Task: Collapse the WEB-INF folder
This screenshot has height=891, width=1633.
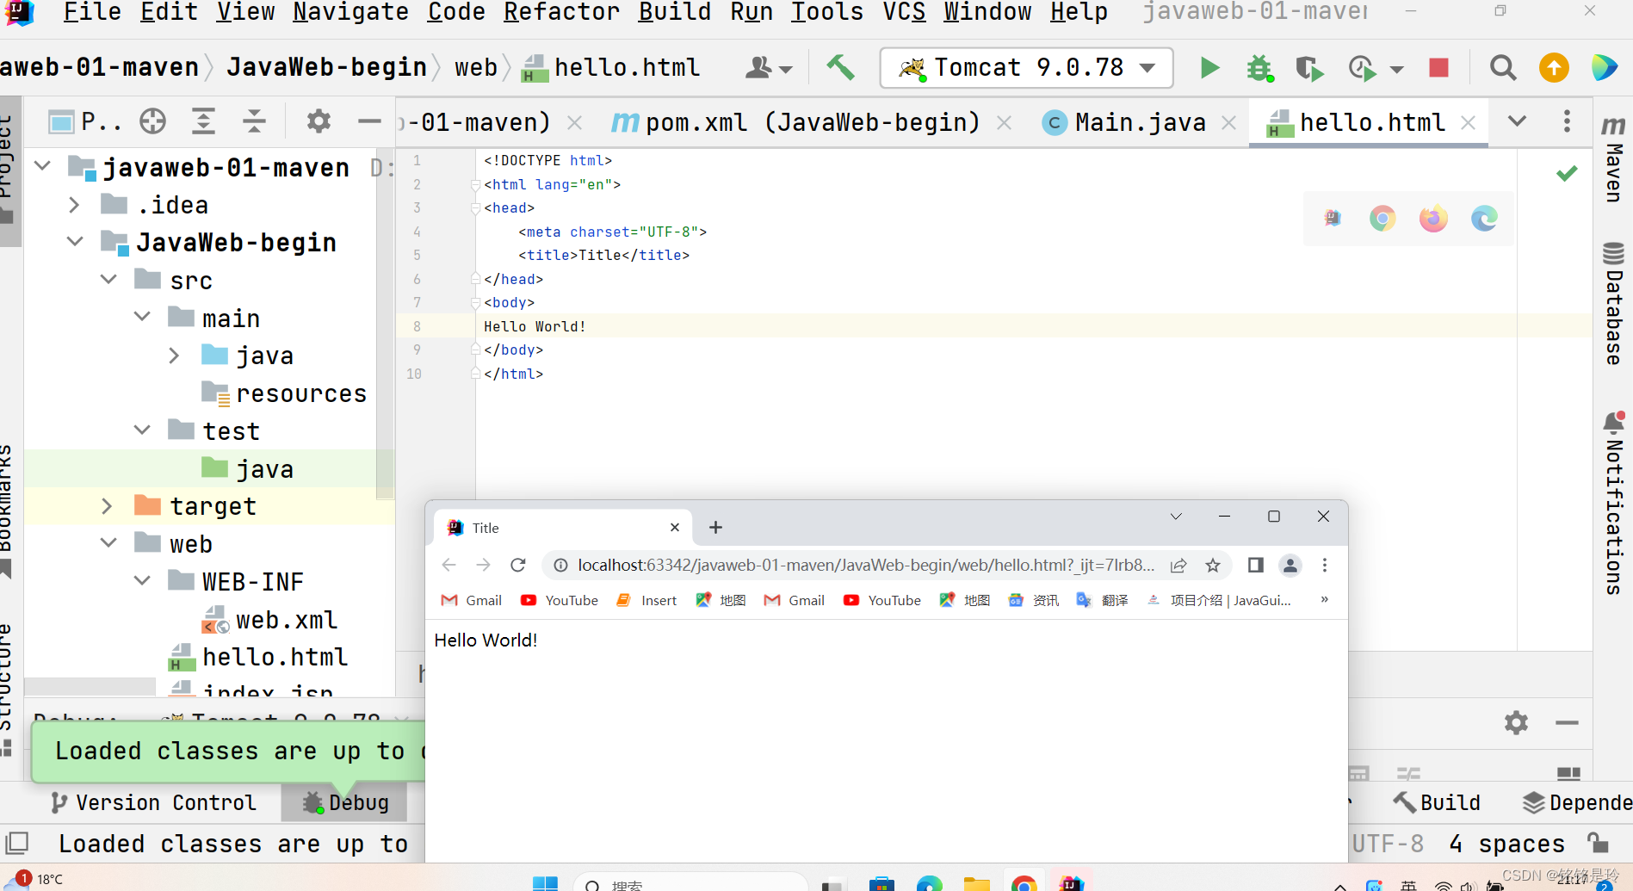Action: (x=142, y=581)
